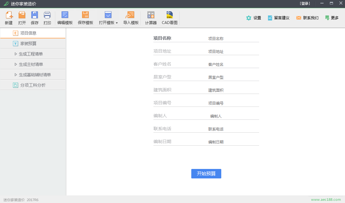The image size is (345, 203).
Task: Expand the 生成工程清单 tree node
Action: 16,54
